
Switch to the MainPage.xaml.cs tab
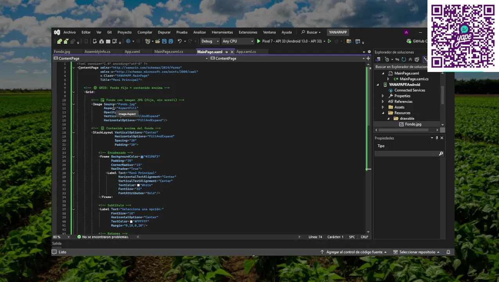pos(169,52)
